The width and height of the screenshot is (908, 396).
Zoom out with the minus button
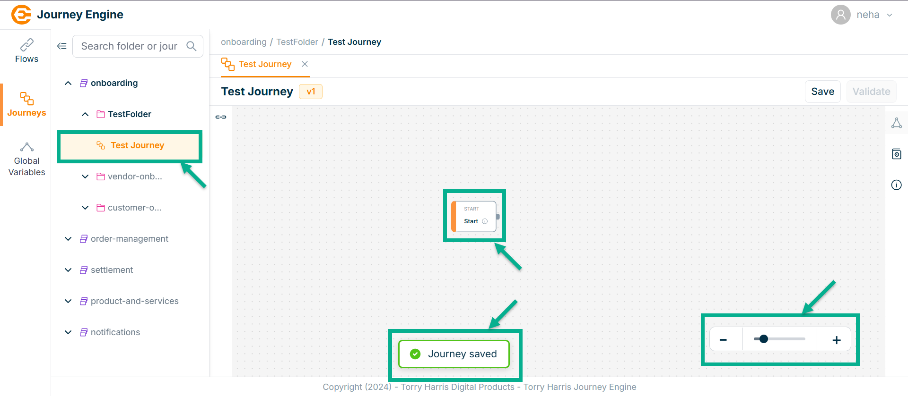[723, 340]
